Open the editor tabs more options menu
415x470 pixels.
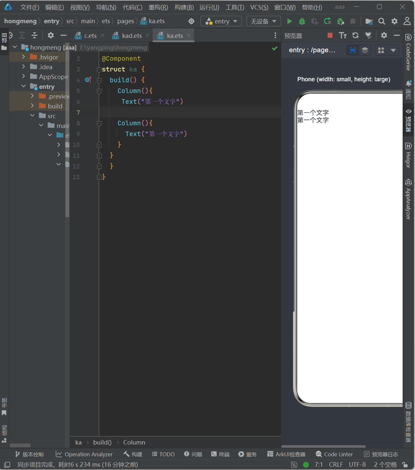(275, 36)
